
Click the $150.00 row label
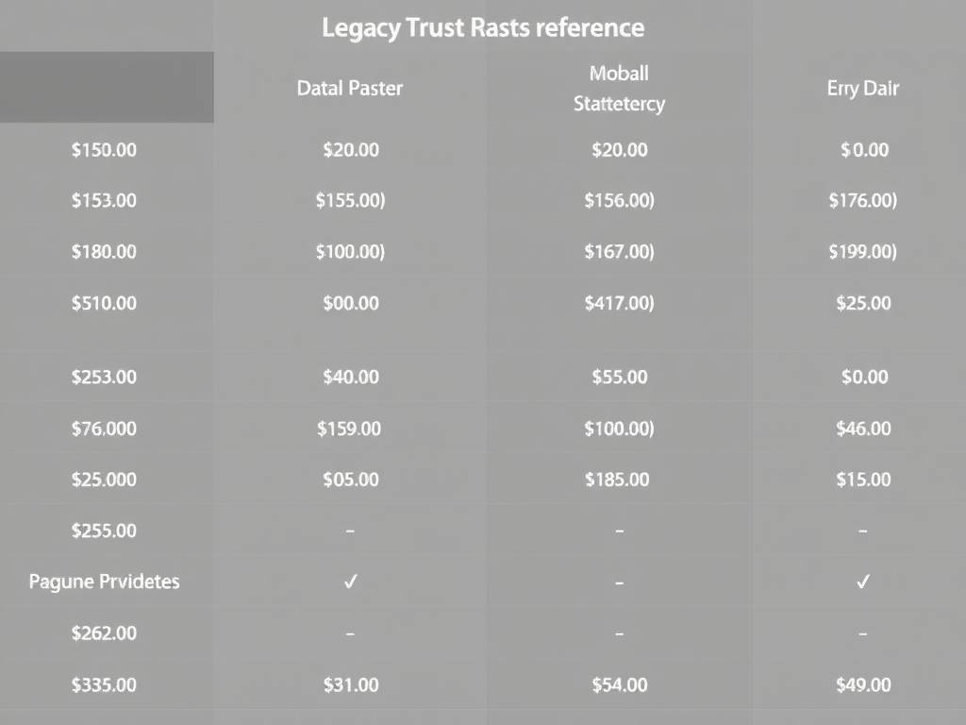[104, 149]
